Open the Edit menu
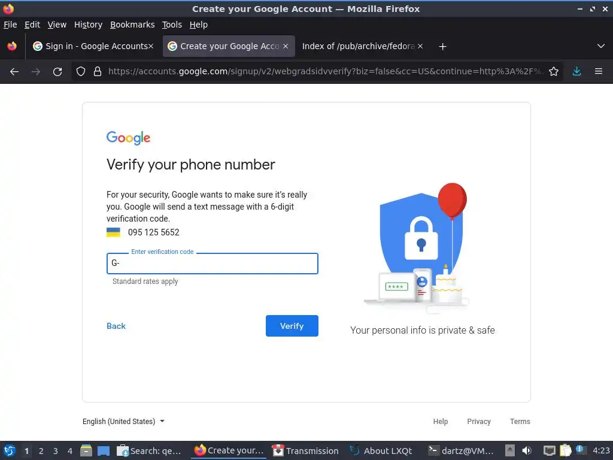The height and width of the screenshot is (460, 613). [x=32, y=25]
